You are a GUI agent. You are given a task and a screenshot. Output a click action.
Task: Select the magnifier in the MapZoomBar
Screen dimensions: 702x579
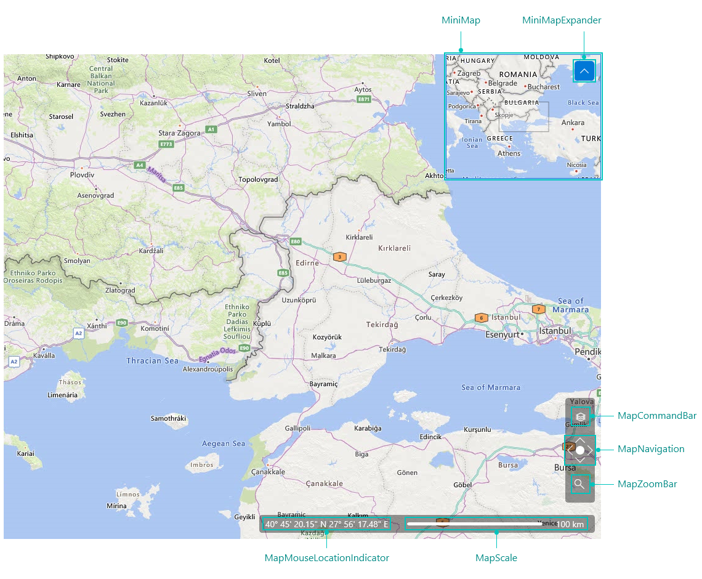pyautogui.click(x=580, y=484)
